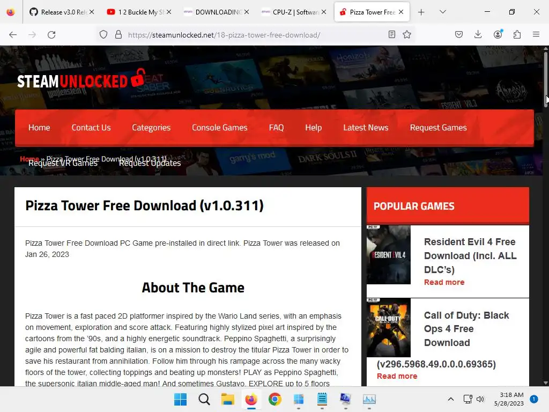Click the Firefox View icon in tab bar
This screenshot has height=412, width=549.
(11, 12)
